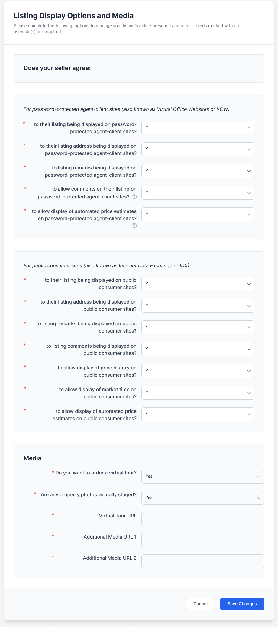This screenshot has width=278, height=627.
Task: Expand market time on public sites dropdown
Action: point(198,393)
